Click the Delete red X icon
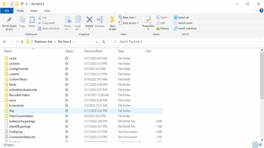Image resolution: width=264 pixels, height=148 pixels. [x=89, y=20]
